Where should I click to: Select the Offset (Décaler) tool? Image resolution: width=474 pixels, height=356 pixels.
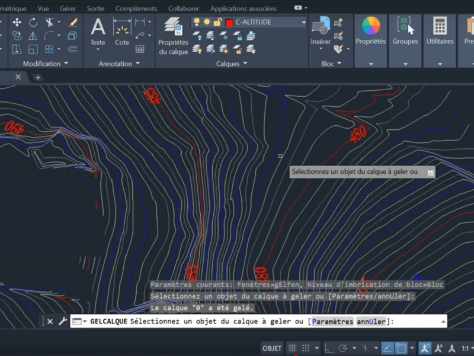[x=72, y=49]
